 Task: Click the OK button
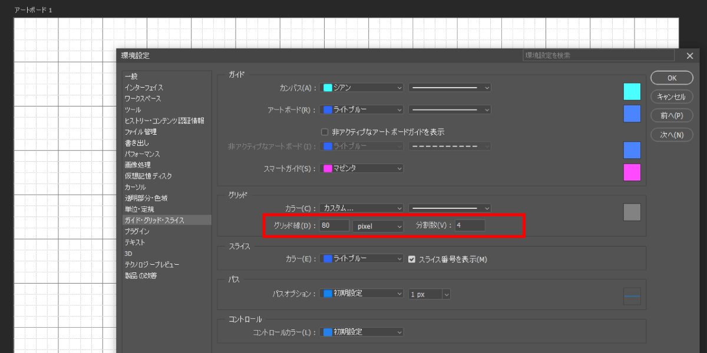[x=672, y=78]
